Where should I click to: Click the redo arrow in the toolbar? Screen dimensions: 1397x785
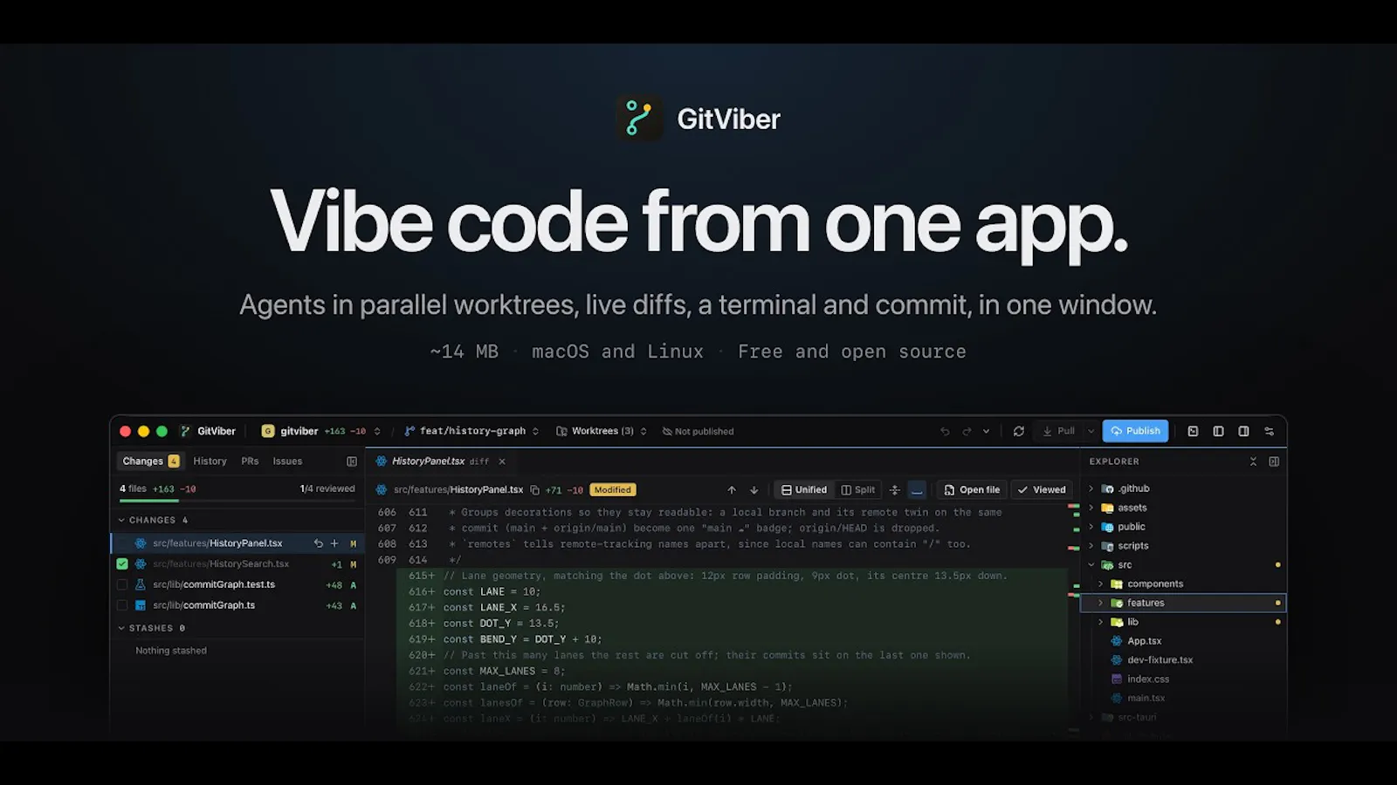pyautogui.click(x=967, y=431)
